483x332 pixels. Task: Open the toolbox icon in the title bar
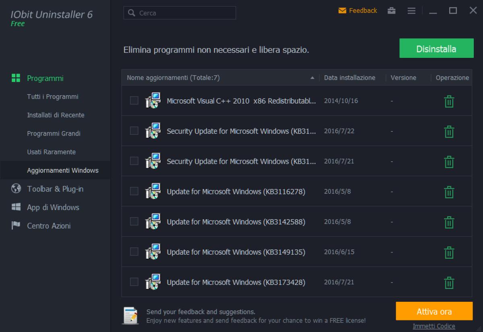point(391,11)
